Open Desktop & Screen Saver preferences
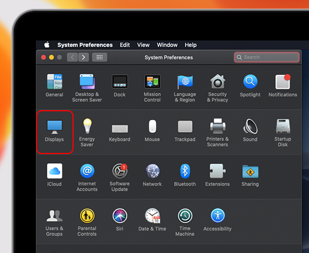This screenshot has height=253, width=309. pos(87,88)
